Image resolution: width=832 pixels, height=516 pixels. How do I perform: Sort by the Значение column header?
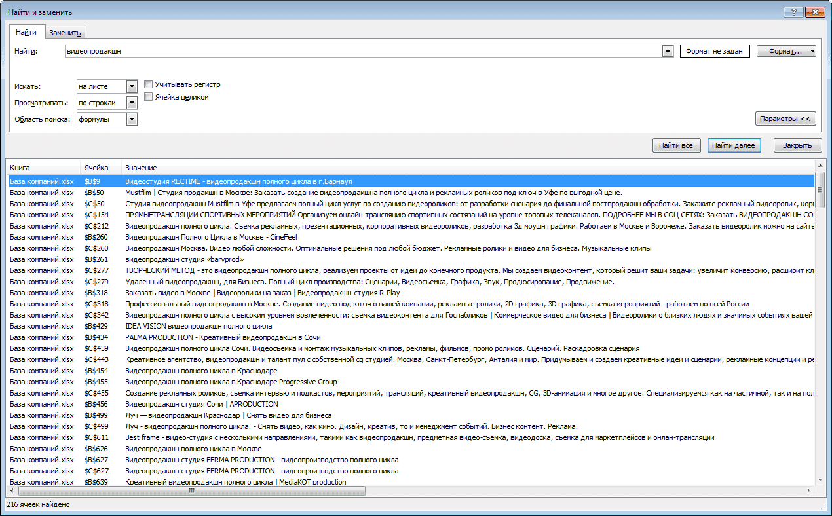[468, 168]
